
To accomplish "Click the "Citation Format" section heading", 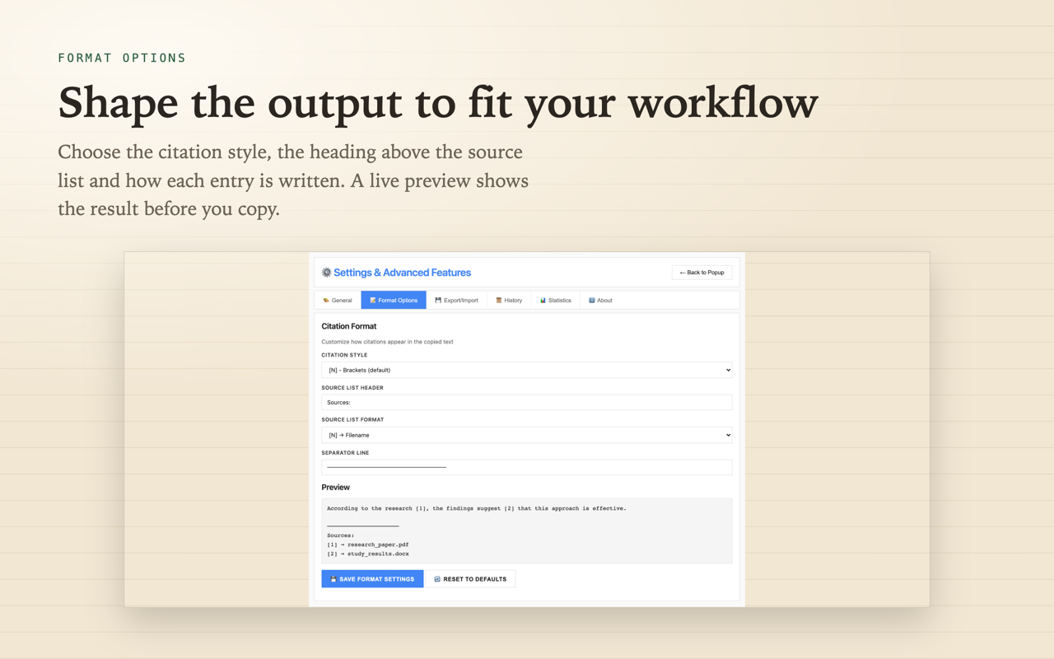I will (349, 326).
